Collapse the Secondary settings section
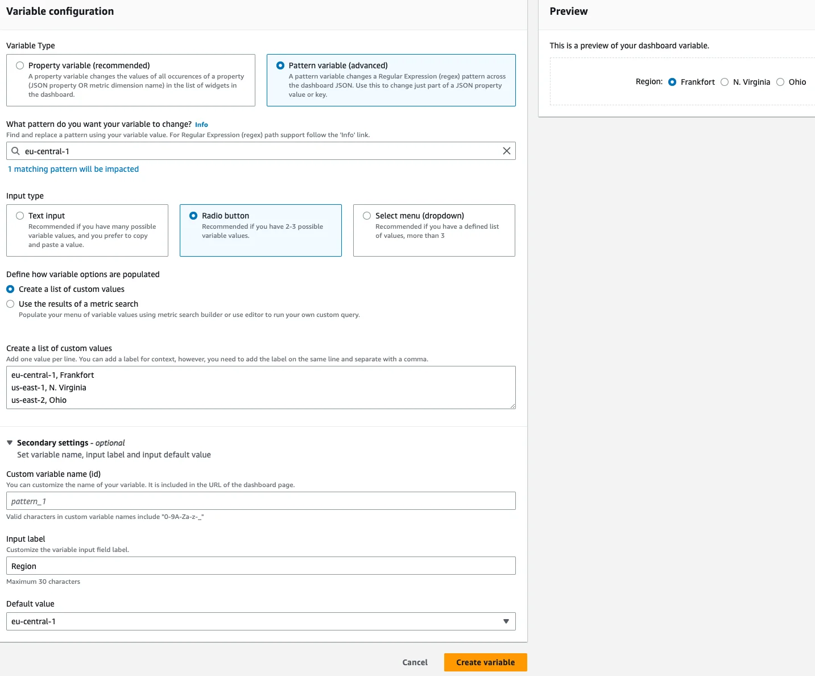The width and height of the screenshot is (815, 676). click(10, 443)
